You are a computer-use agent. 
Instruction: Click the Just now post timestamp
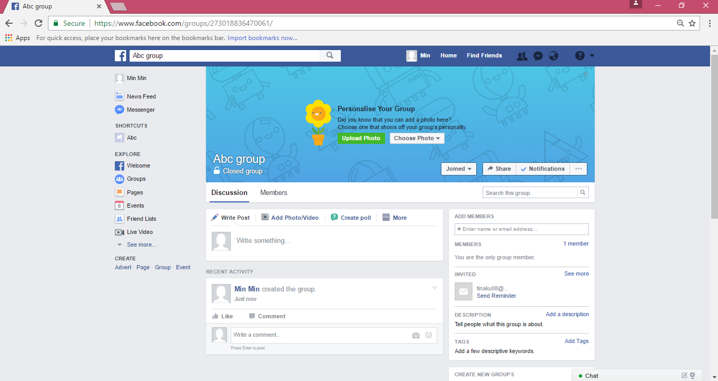(245, 299)
